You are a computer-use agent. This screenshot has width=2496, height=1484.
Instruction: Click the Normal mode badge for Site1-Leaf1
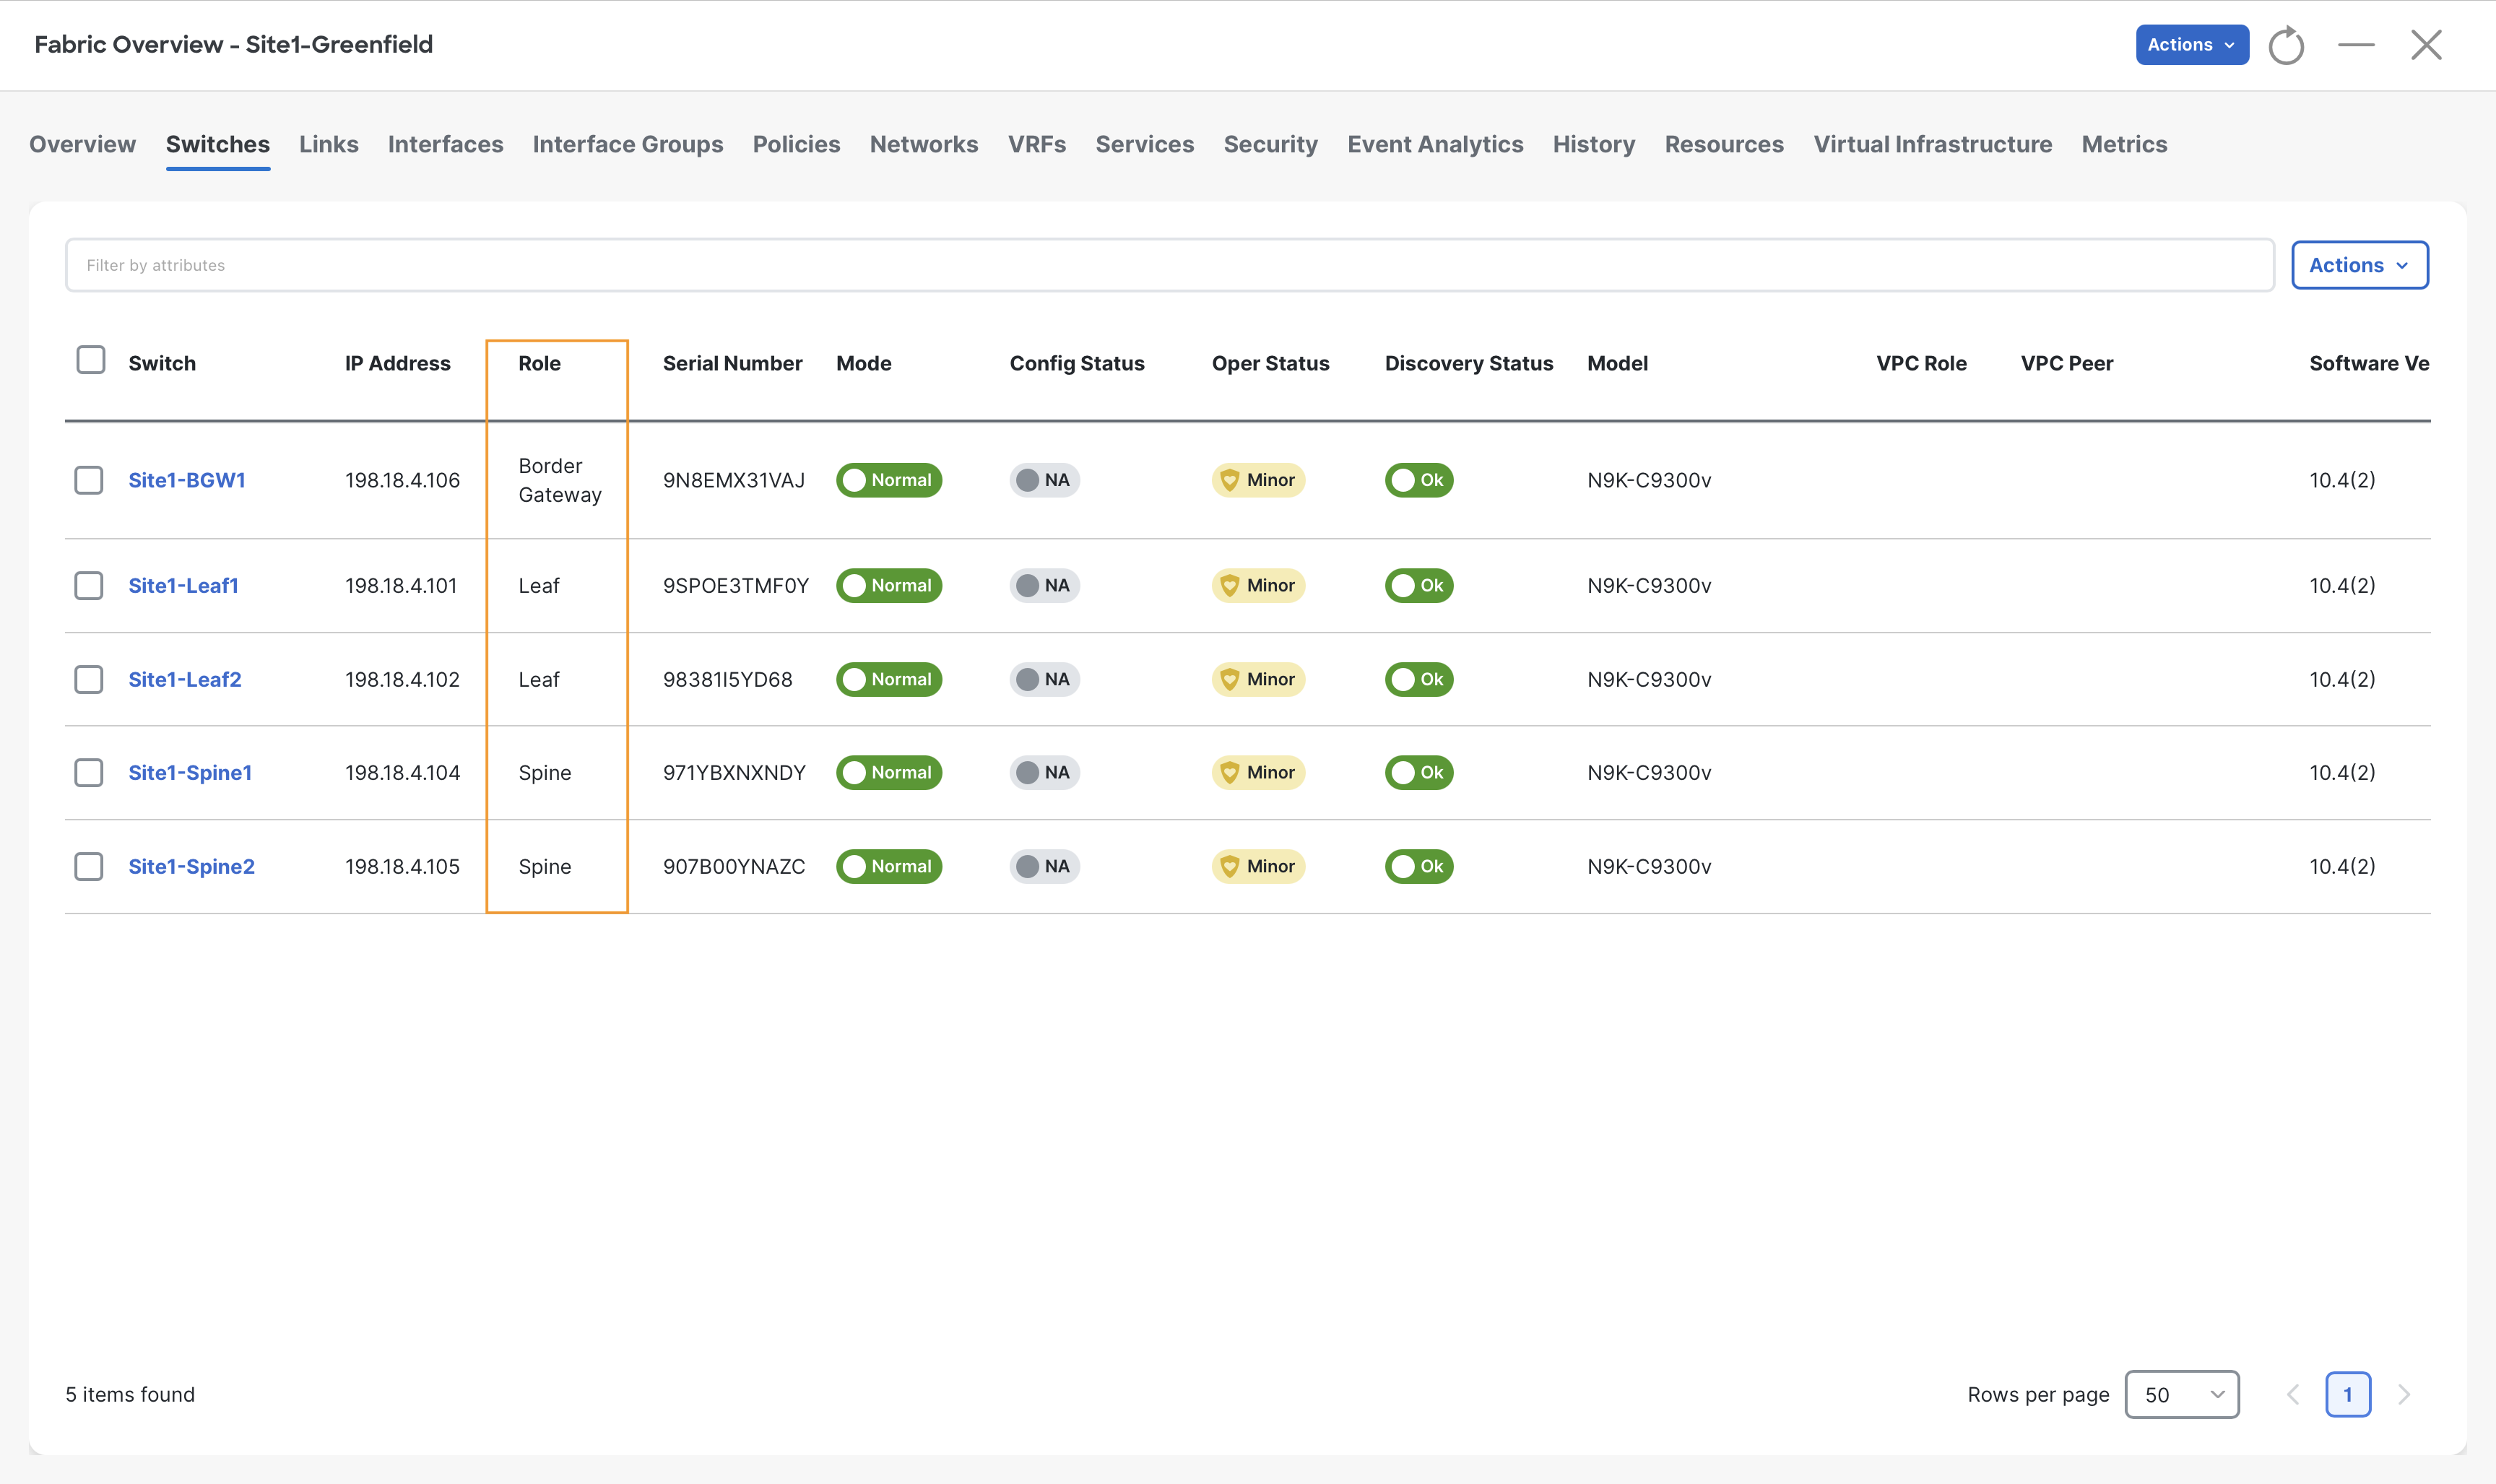pyautogui.click(x=889, y=585)
